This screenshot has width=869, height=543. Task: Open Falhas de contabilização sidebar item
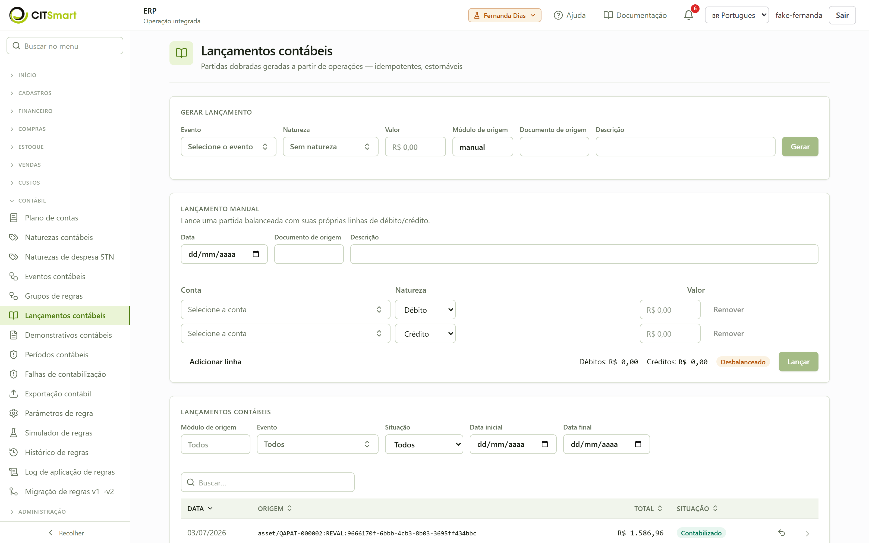point(65,374)
